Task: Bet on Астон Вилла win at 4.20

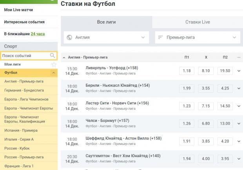Action: point(225,141)
